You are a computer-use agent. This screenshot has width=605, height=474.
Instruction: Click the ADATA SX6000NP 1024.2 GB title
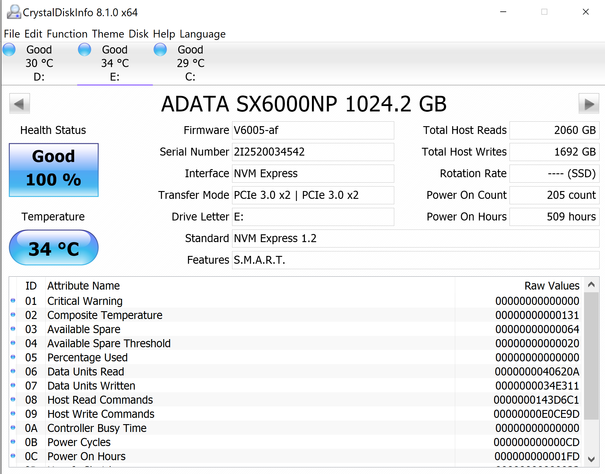point(304,104)
